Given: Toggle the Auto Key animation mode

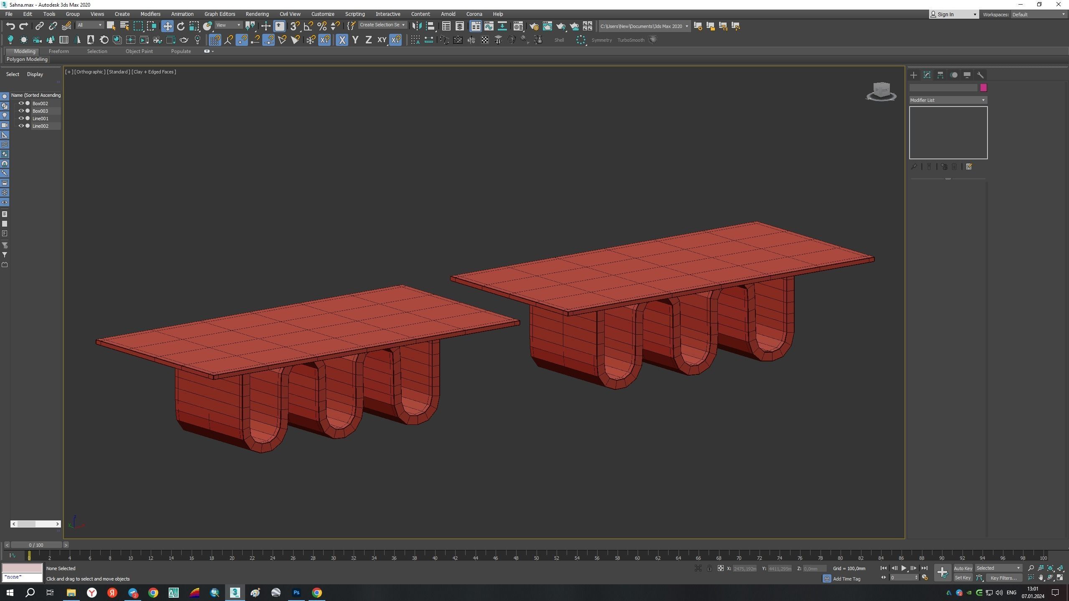Looking at the screenshot, I should [x=963, y=568].
